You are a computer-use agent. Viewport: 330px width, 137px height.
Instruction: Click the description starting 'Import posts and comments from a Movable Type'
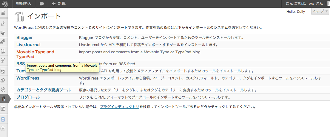140,52
